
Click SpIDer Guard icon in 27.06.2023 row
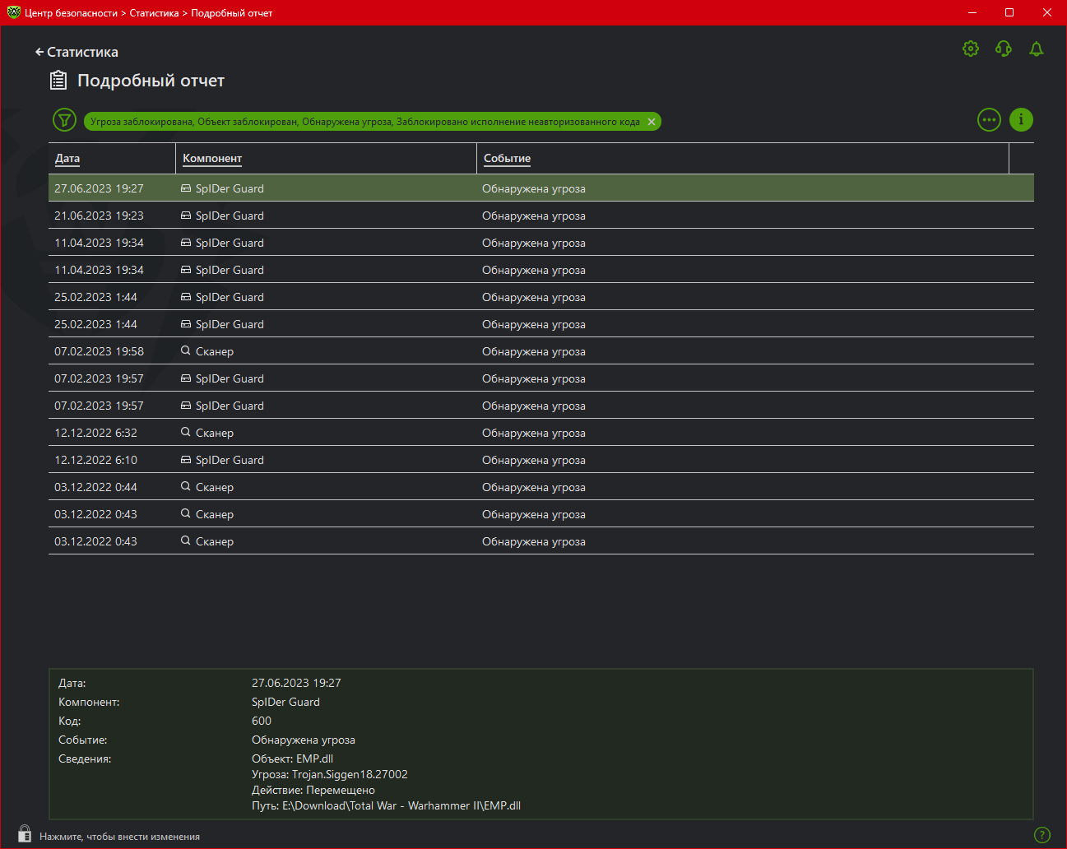pyautogui.click(x=186, y=188)
